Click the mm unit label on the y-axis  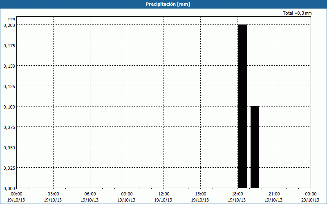pos(11,19)
